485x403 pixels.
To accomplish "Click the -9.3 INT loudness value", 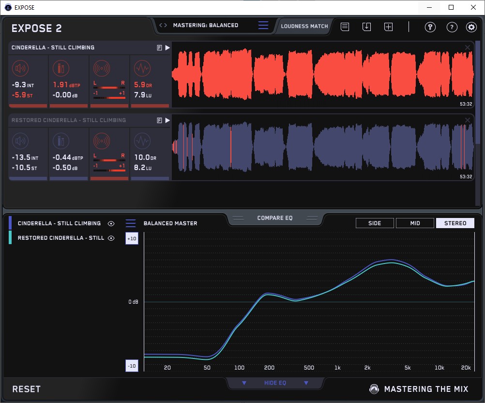I will tap(23, 85).
